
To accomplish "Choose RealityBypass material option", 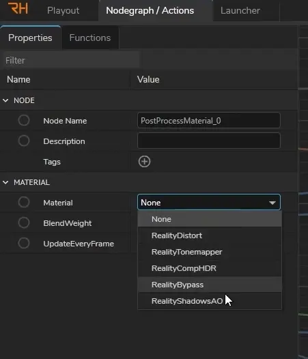I will click(210, 285).
